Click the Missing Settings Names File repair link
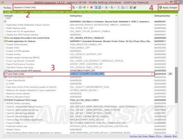Screen dimensions: 183x139 coord(154,136)
